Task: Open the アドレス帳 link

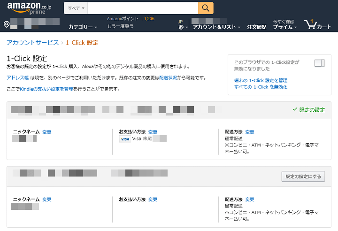Action: pyautogui.click(x=17, y=77)
